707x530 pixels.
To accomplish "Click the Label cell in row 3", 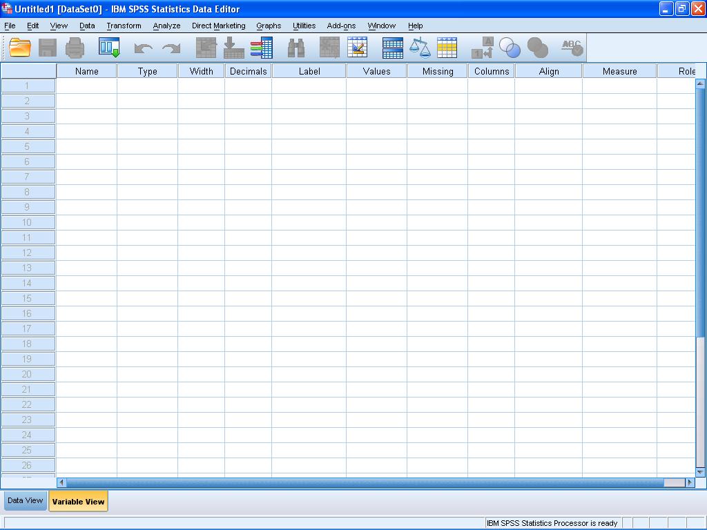I will pos(309,116).
